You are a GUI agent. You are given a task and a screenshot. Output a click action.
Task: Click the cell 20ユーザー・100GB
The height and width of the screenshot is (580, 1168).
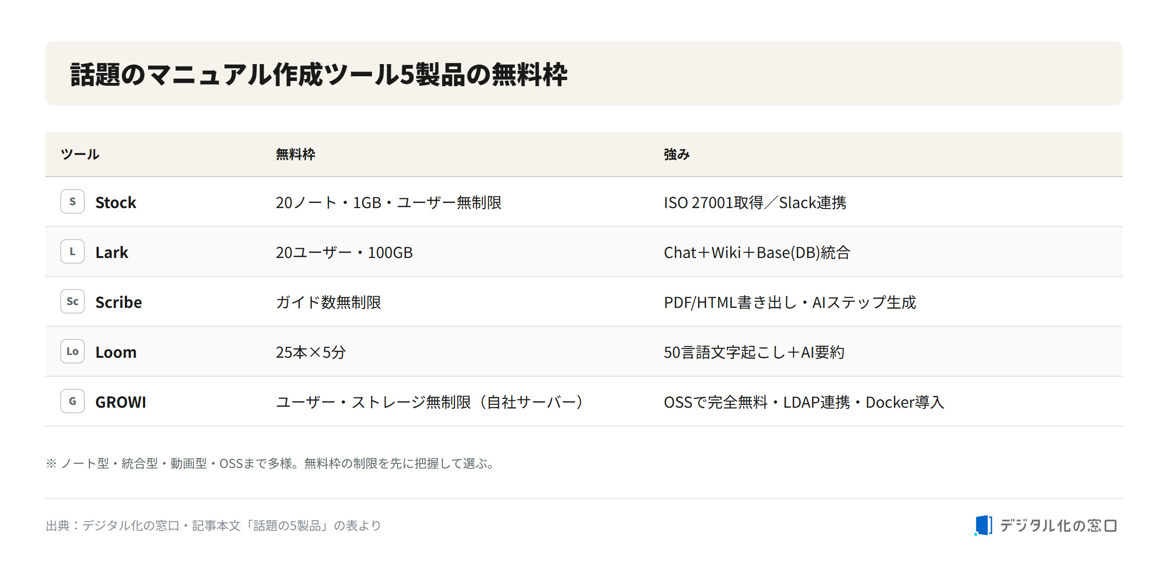tap(344, 252)
